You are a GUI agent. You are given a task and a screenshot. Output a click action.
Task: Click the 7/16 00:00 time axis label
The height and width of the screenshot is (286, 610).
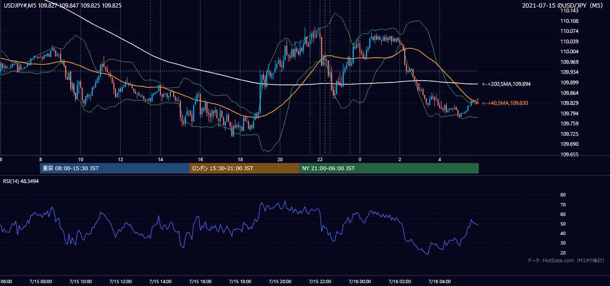360,281
